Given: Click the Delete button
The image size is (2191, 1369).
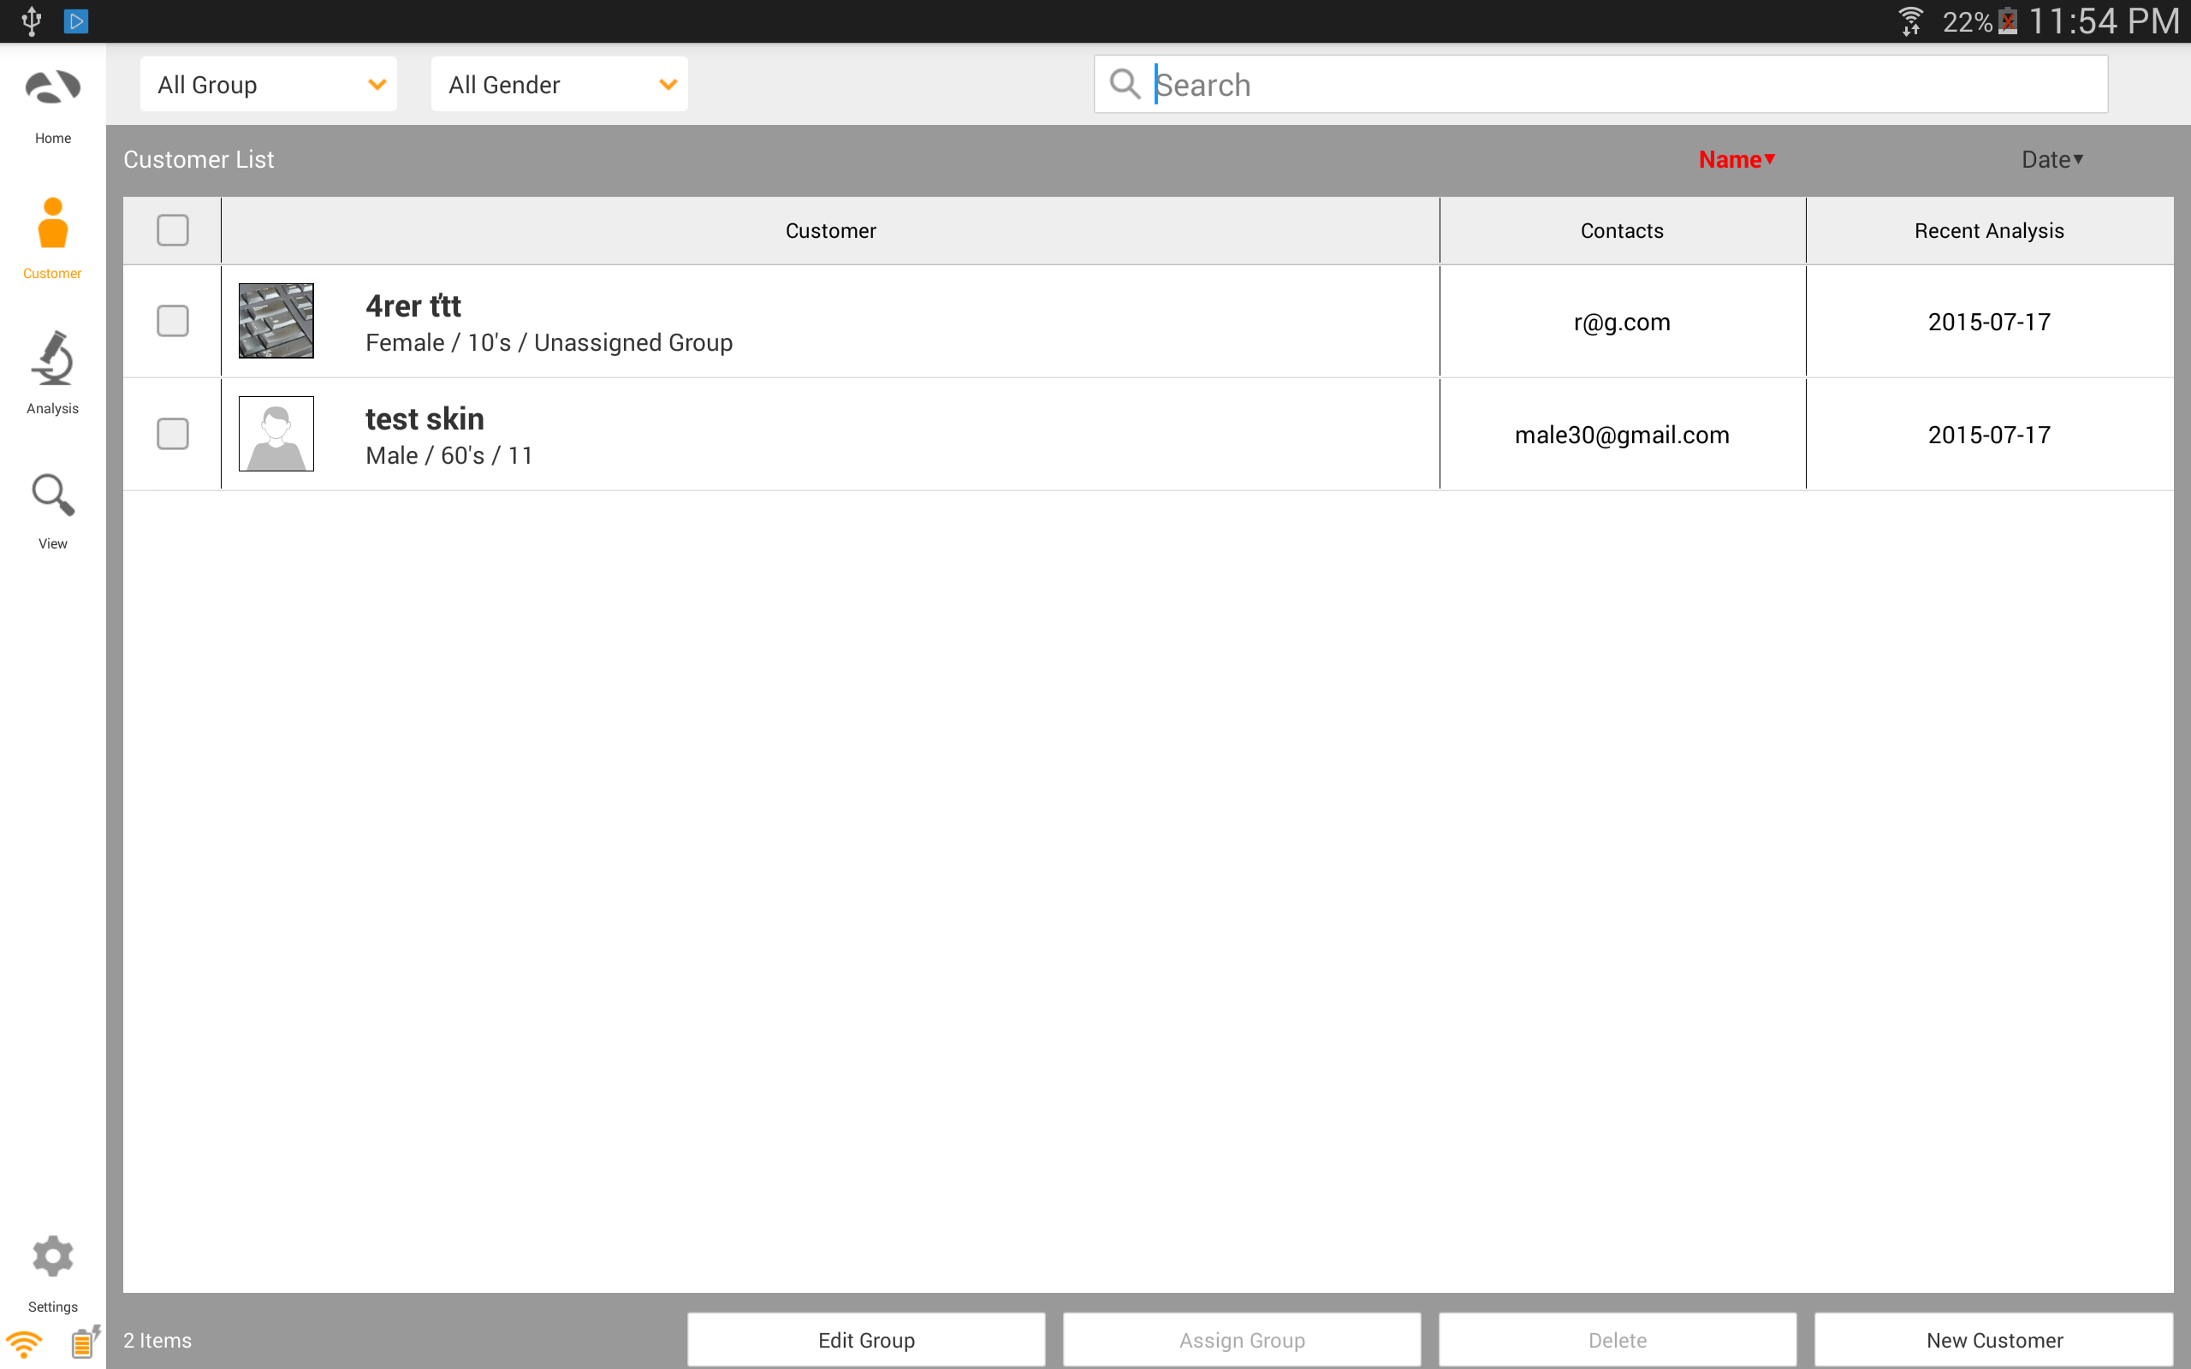Looking at the screenshot, I should click(1618, 1340).
